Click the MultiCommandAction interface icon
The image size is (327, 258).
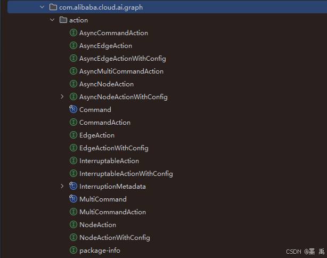coord(73,212)
